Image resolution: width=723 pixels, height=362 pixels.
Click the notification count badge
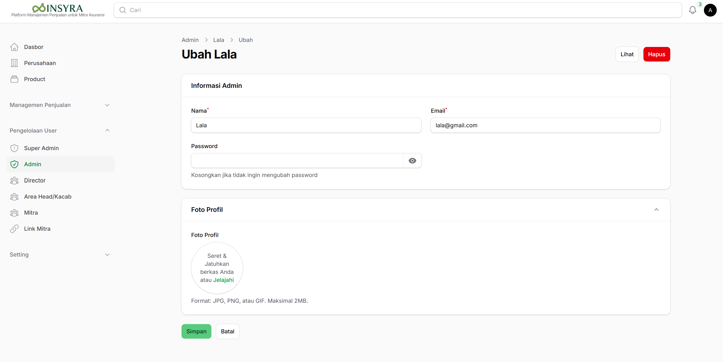pos(700,4)
